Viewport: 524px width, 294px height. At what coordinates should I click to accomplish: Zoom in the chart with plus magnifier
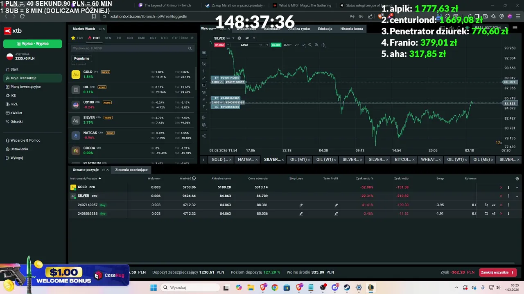316,45
